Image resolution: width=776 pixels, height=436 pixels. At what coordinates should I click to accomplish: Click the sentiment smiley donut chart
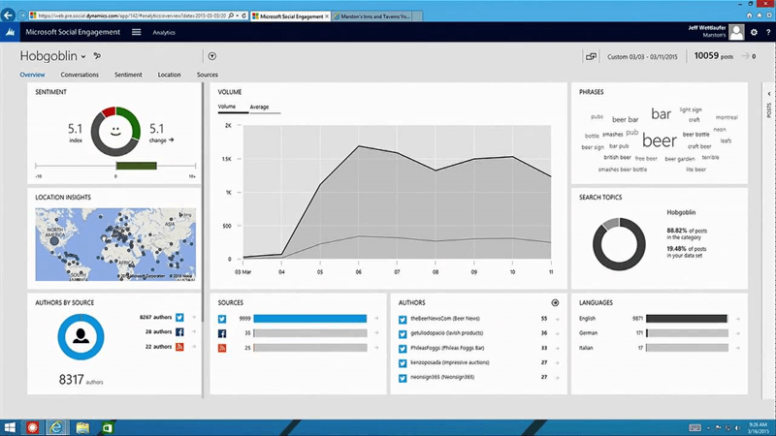[x=115, y=131]
